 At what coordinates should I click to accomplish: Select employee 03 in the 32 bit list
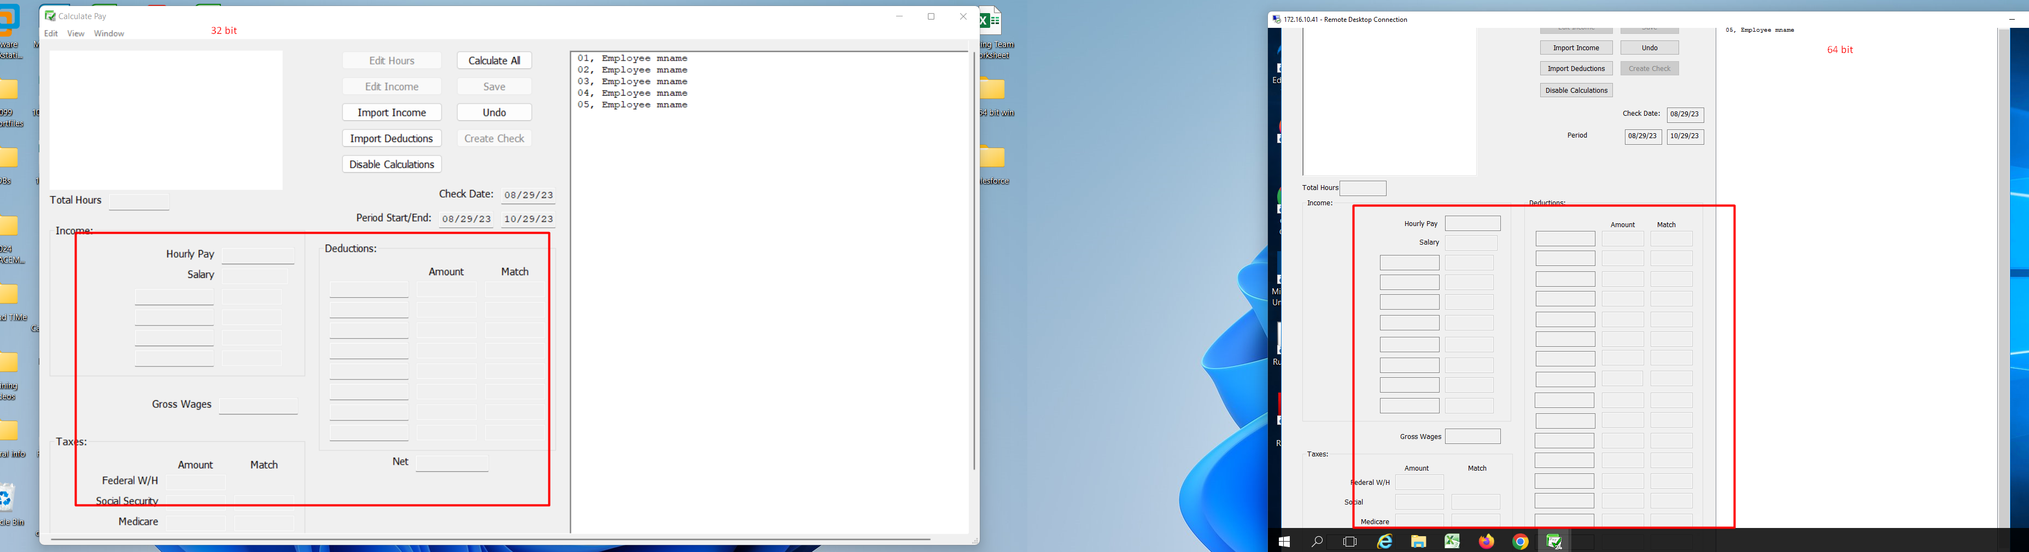coord(633,82)
